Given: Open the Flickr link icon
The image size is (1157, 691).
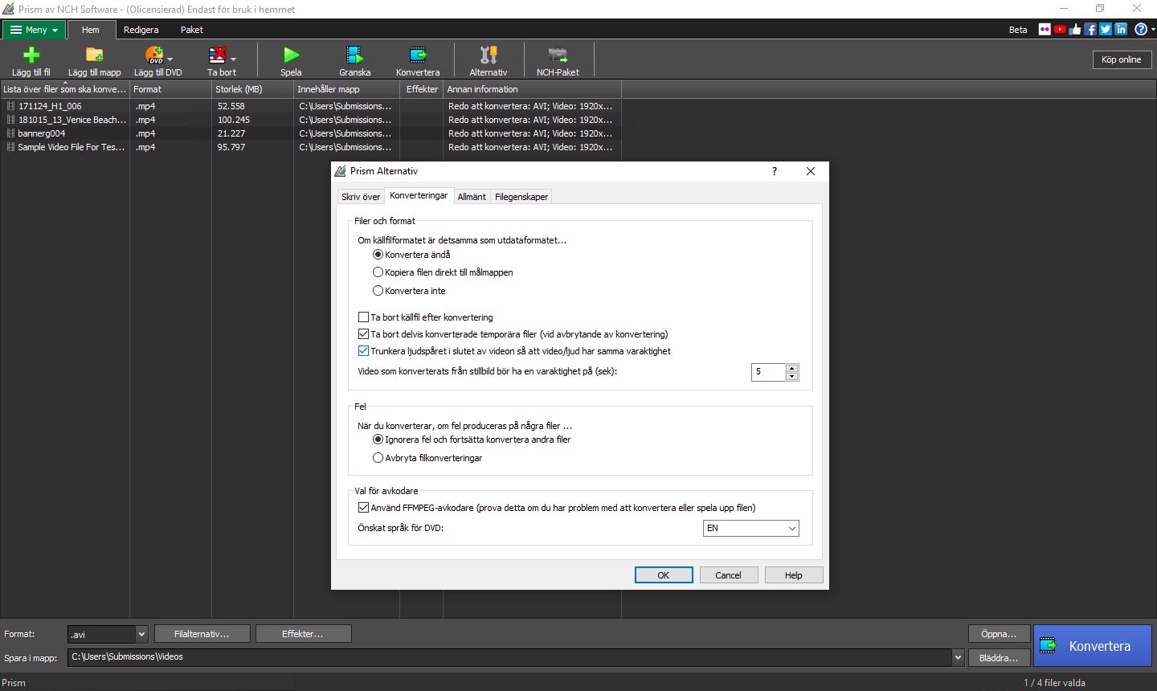Looking at the screenshot, I should (1045, 30).
